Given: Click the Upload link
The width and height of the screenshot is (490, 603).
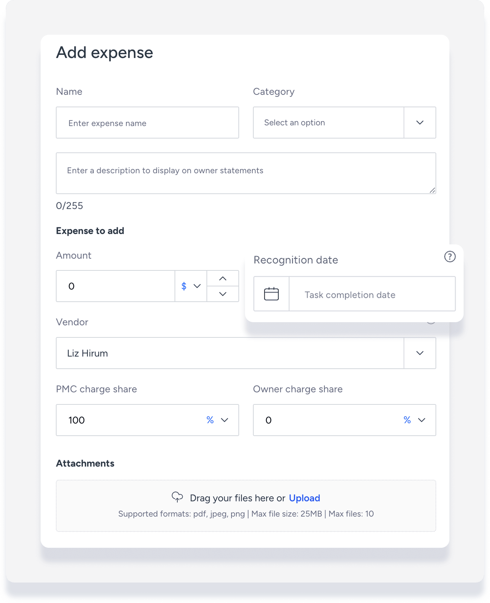Looking at the screenshot, I should (304, 498).
